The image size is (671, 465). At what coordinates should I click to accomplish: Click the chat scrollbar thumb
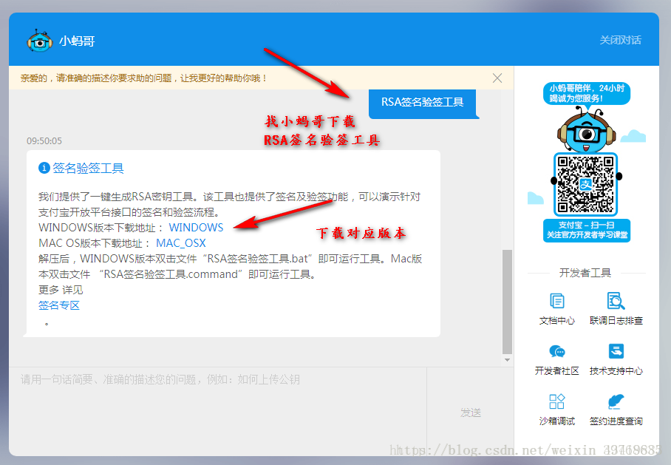pos(507,302)
